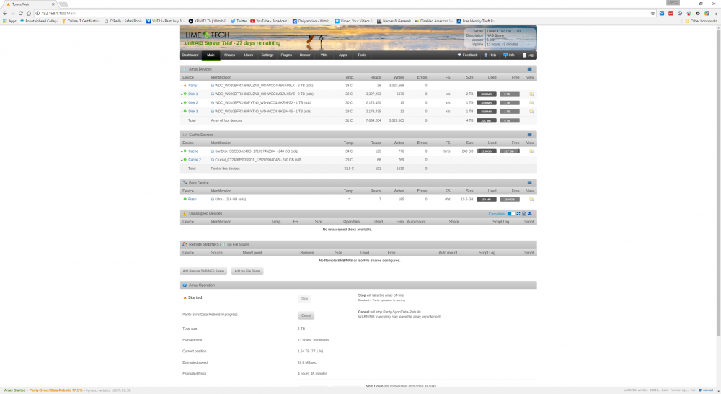Expand the Parity device status dropdown
This screenshot has width=721, height=394.
(x=182, y=86)
